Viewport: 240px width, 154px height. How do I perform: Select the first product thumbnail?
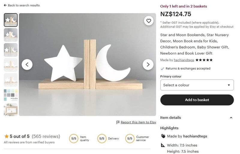tap(10, 20)
